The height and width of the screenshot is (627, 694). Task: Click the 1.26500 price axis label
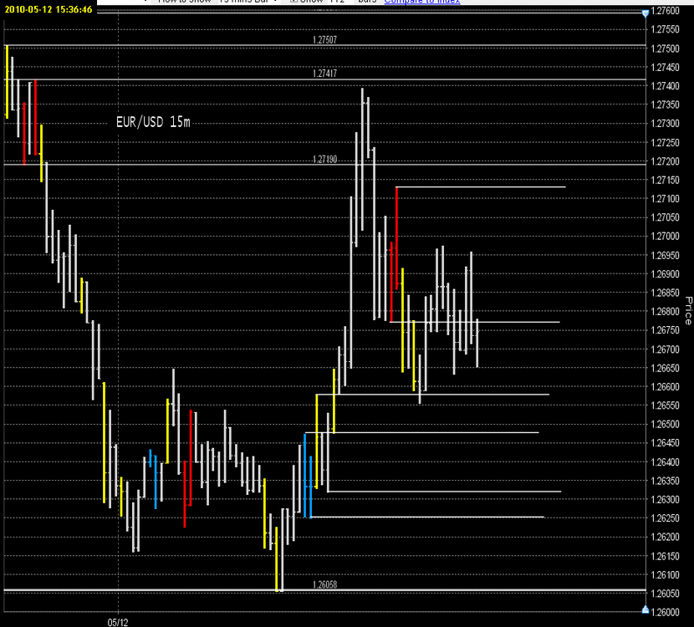tap(666, 425)
